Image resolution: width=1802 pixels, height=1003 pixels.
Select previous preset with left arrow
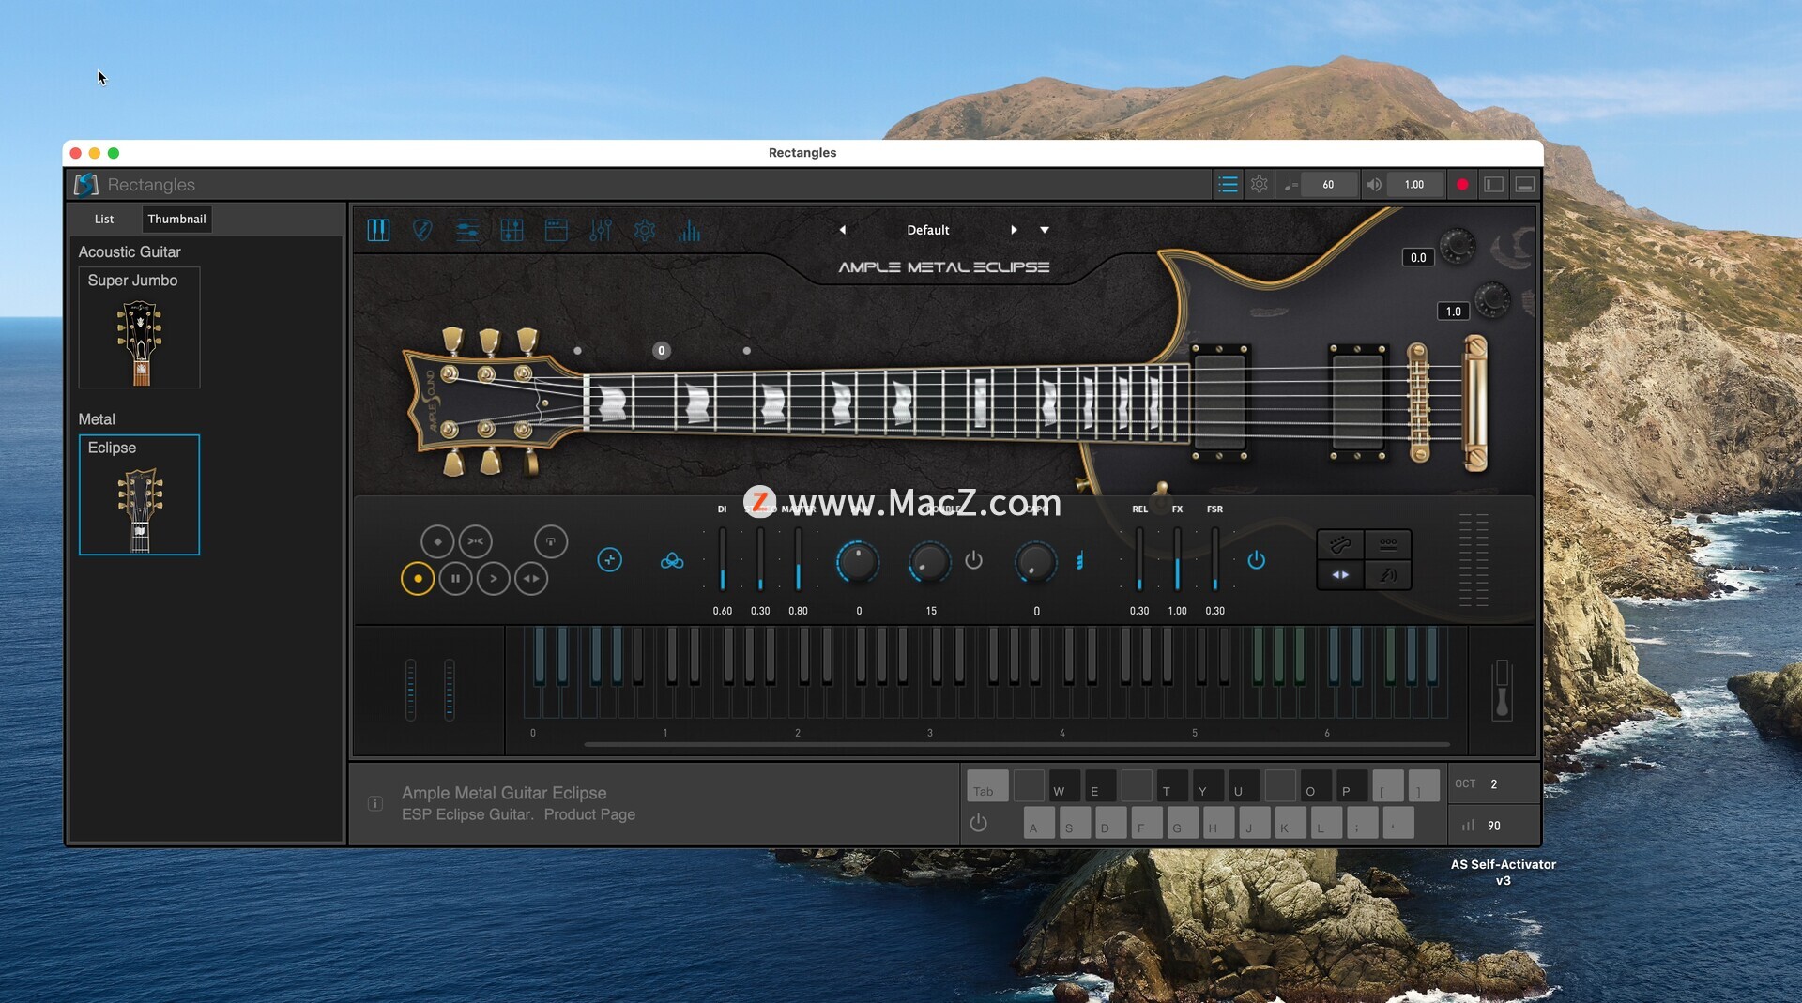842,230
